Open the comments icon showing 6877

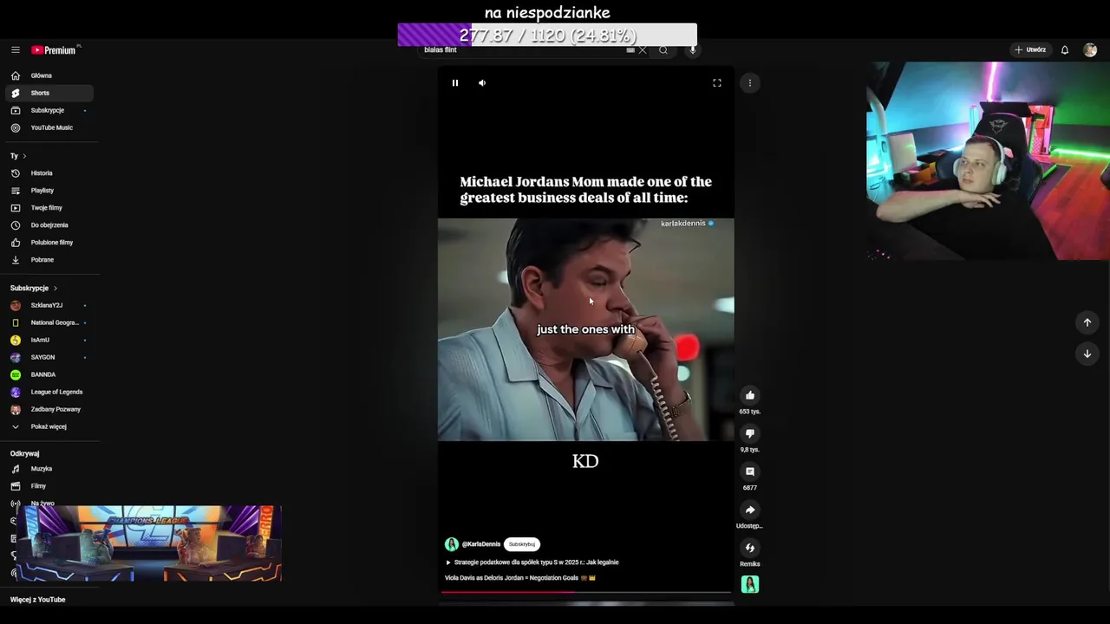750,471
